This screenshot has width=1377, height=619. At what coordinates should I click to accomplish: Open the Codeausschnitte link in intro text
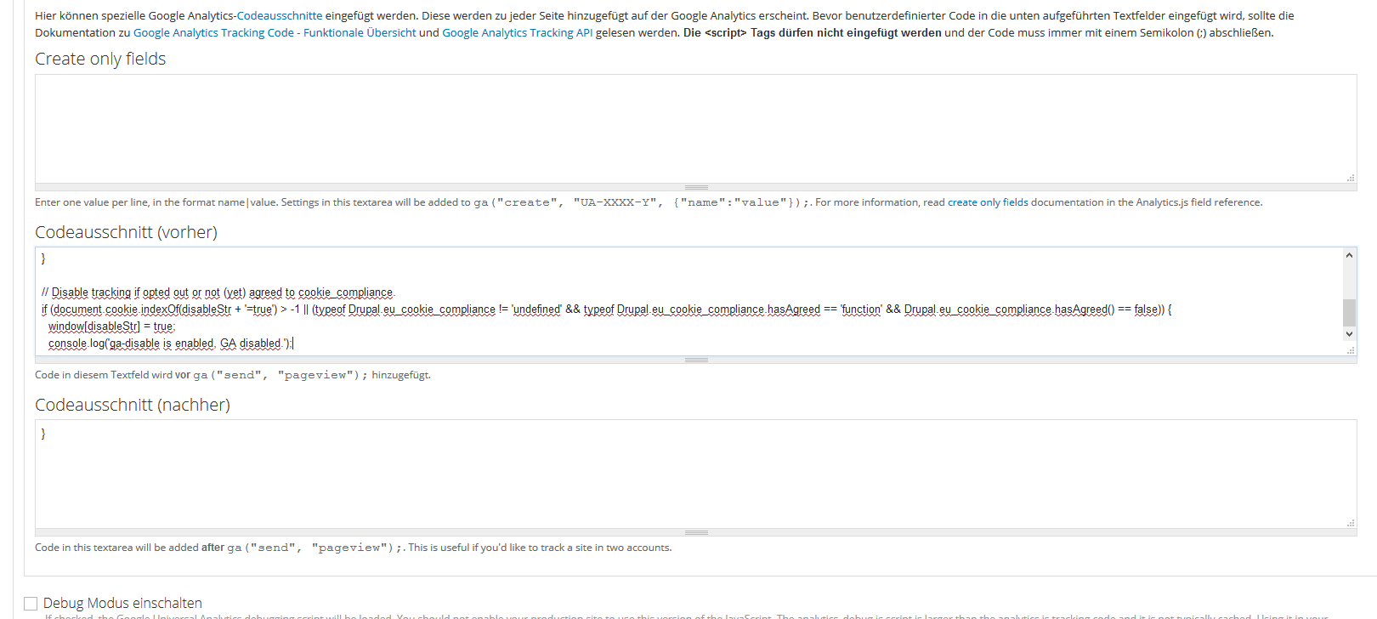280,15
